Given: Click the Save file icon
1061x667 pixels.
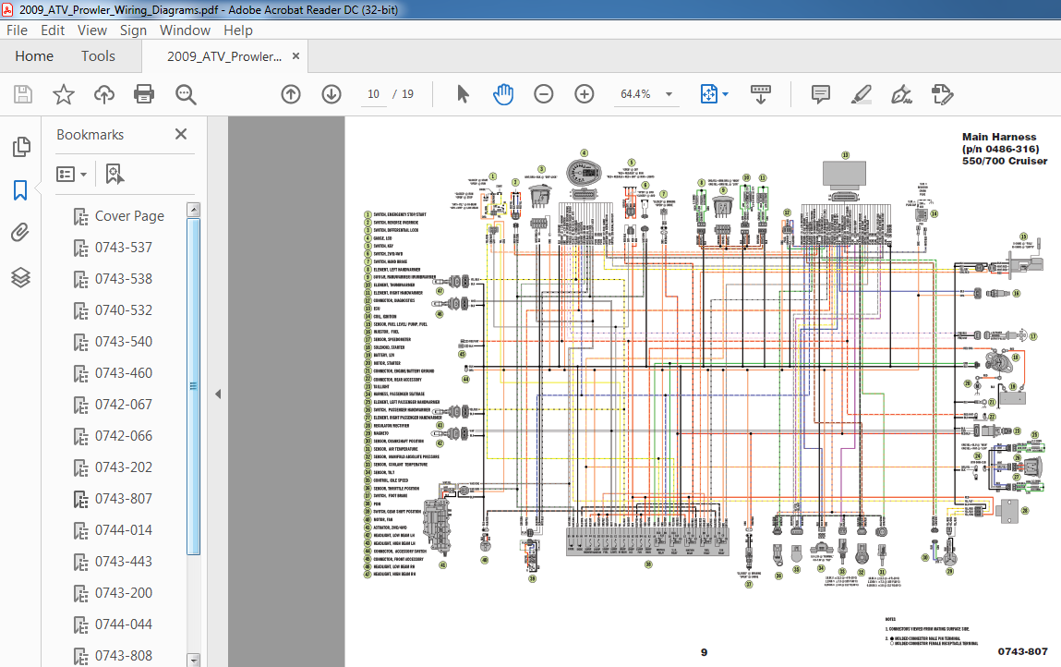Looking at the screenshot, I should [23, 94].
